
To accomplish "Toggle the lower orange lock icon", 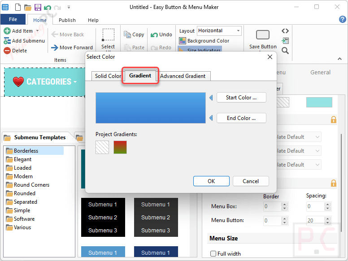I will tap(334, 183).
